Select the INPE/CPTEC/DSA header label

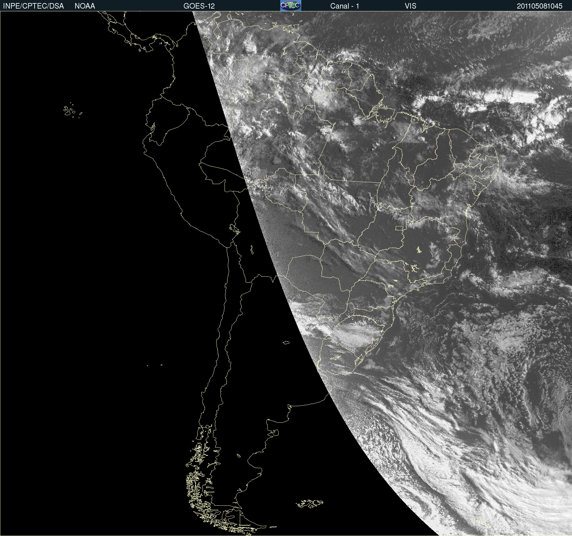[x=33, y=6]
